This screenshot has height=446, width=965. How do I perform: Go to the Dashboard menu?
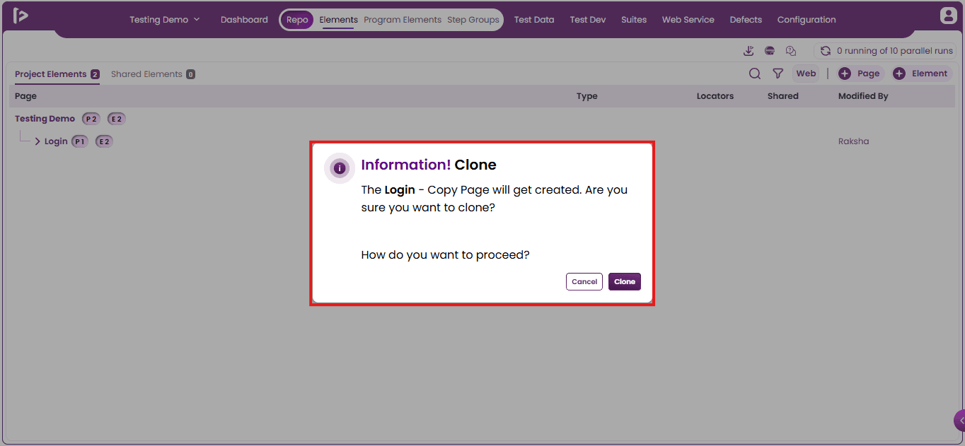244,20
